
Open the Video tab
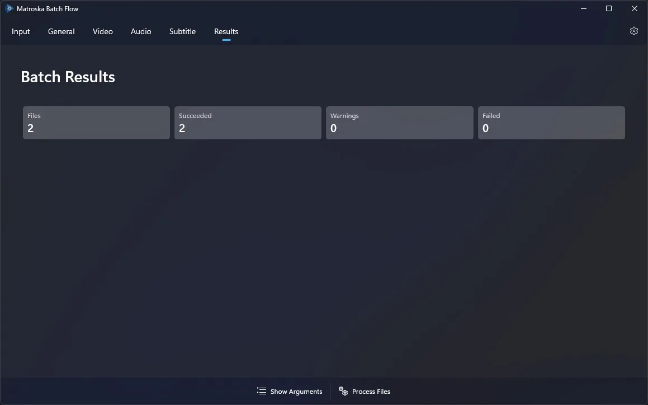102,31
